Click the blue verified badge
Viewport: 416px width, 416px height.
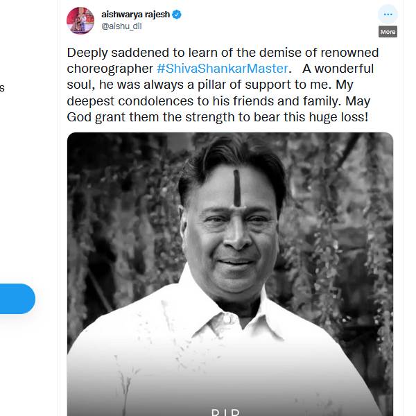click(x=177, y=14)
